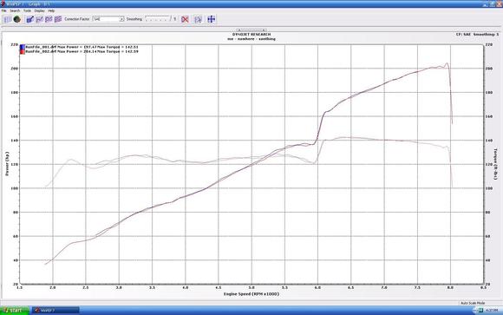The height and width of the screenshot is (315, 503).
Task: Click the WinPEP application title bar icon
Action: coord(3,3)
